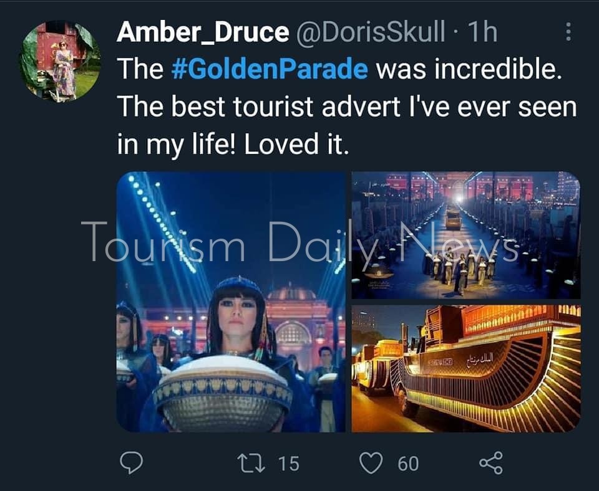Viewport: 599px width, 491px height.
Task: Click the reply speech bubble icon
Action: click(132, 463)
